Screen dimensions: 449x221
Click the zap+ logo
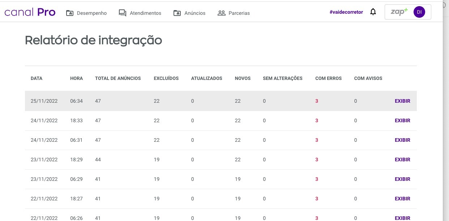[399, 12]
